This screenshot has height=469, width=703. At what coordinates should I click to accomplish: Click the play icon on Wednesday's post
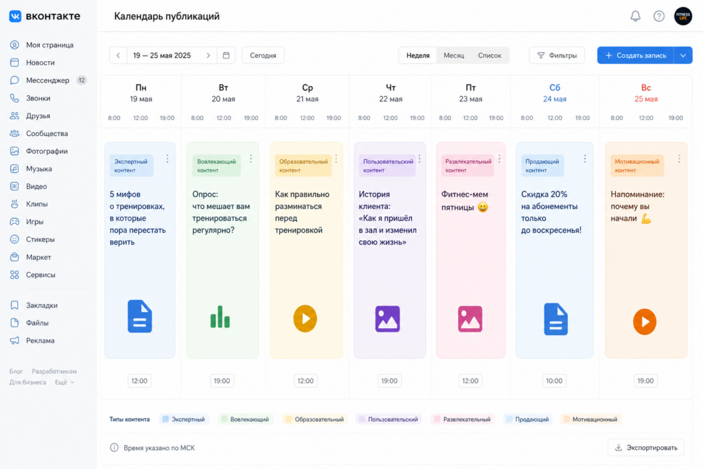tap(305, 319)
